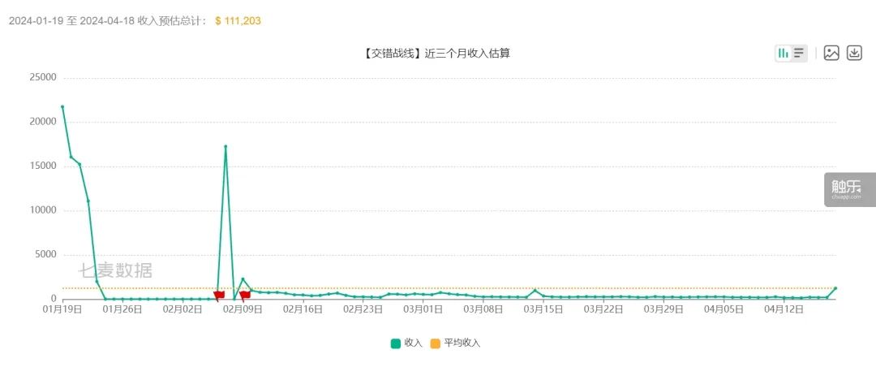Click the red flag nearest 02月09日

coord(244,296)
